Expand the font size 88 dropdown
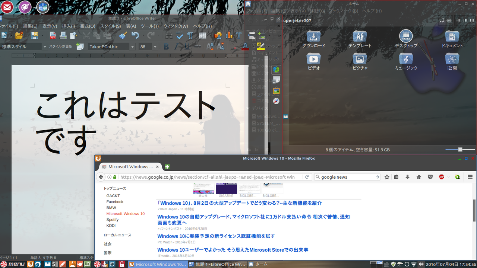Viewport: 477px width, 268px height. coord(155,47)
